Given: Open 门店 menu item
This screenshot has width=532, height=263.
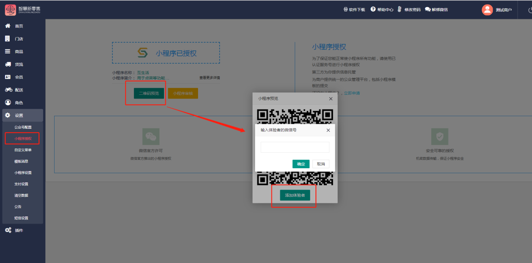Looking at the screenshot, I should [x=19, y=39].
